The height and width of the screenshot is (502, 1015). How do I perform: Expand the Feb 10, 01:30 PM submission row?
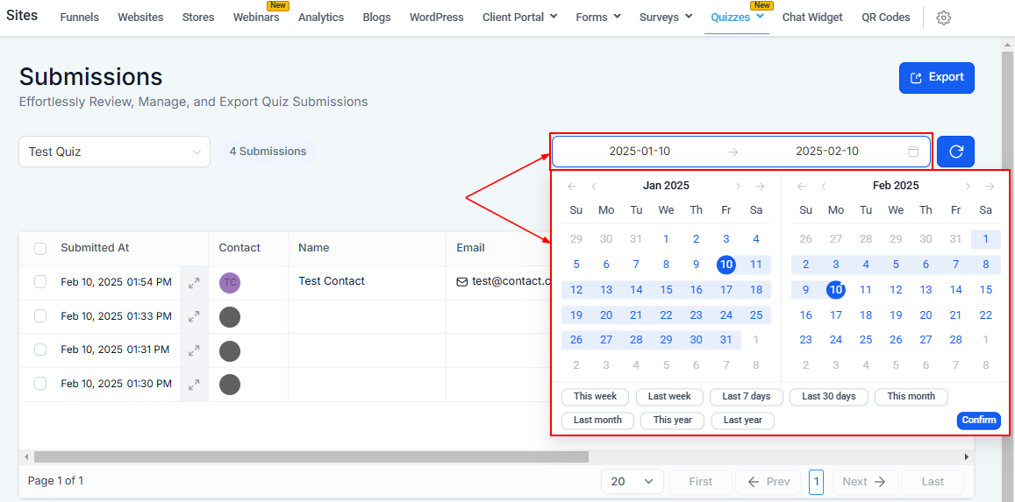pos(194,385)
